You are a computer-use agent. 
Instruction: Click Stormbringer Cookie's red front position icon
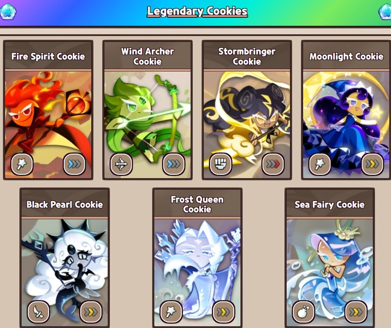[x=273, y=164]
